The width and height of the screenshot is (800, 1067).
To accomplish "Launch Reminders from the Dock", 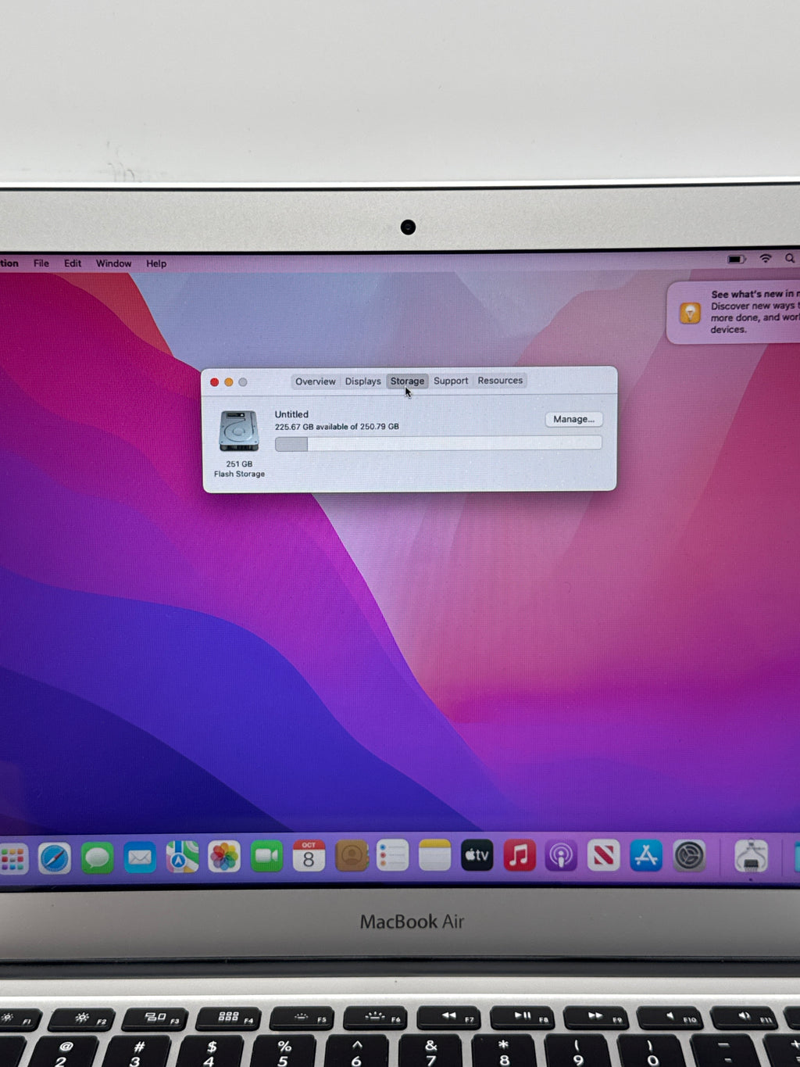I will click(x=392, y=855).
